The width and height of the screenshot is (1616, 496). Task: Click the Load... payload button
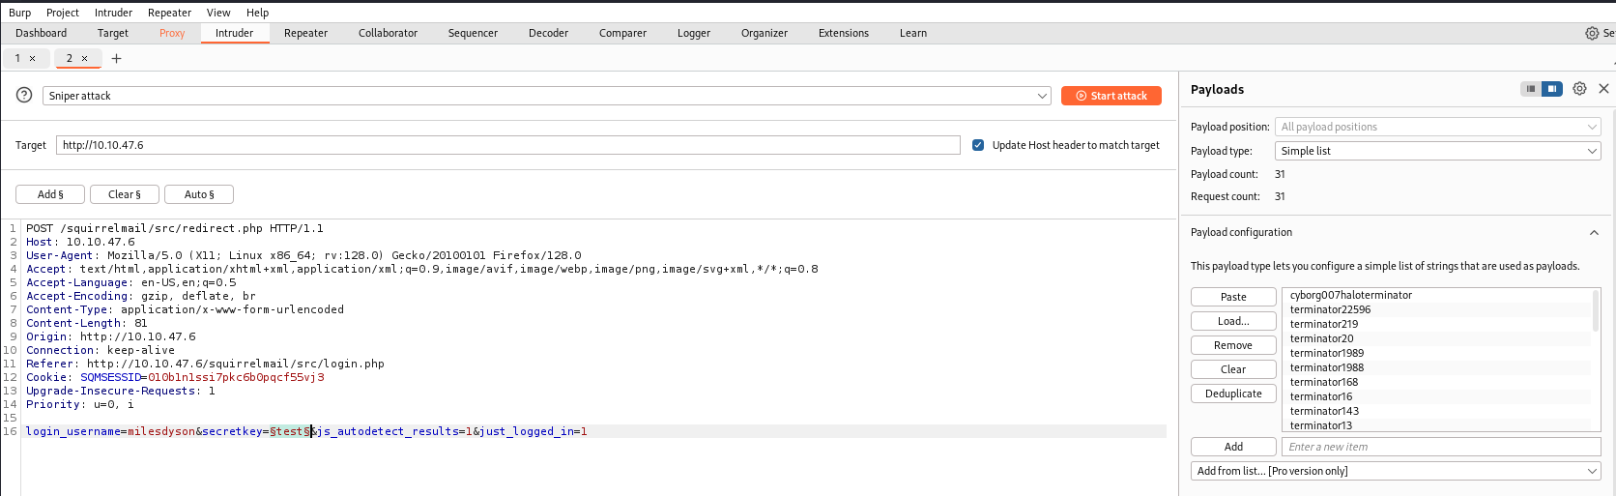(1233, 321)
